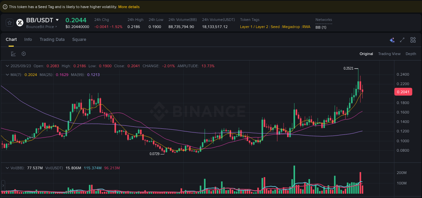Open the grid layout view icon
422x198 pixels.
tap(413, 40)
